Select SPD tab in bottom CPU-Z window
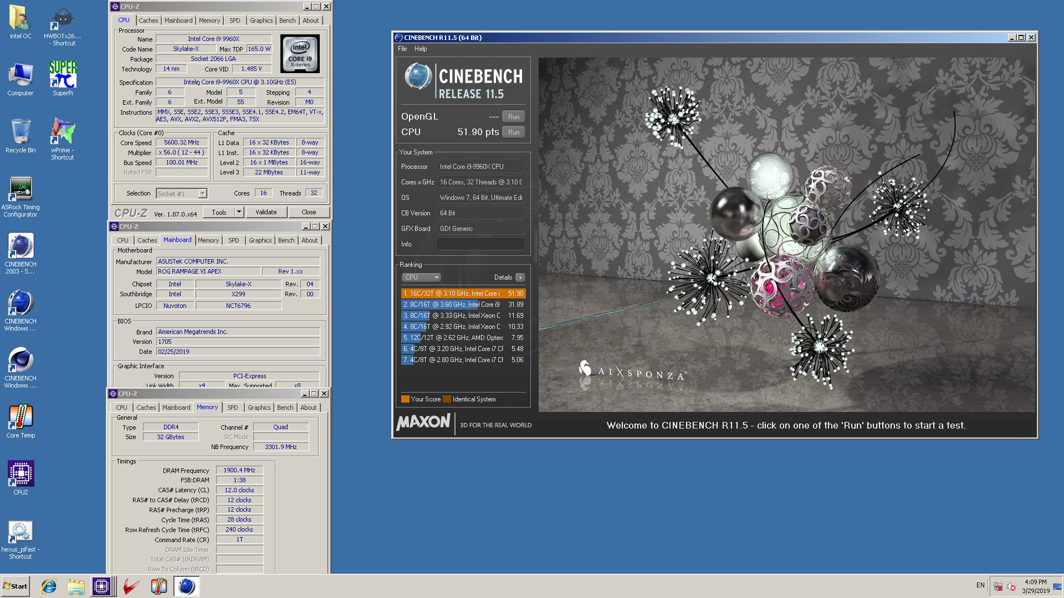 click(x=233, y=408)
